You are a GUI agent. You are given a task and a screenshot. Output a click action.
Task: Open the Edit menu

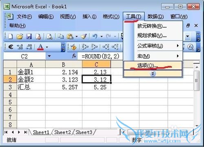click(46, 17)
